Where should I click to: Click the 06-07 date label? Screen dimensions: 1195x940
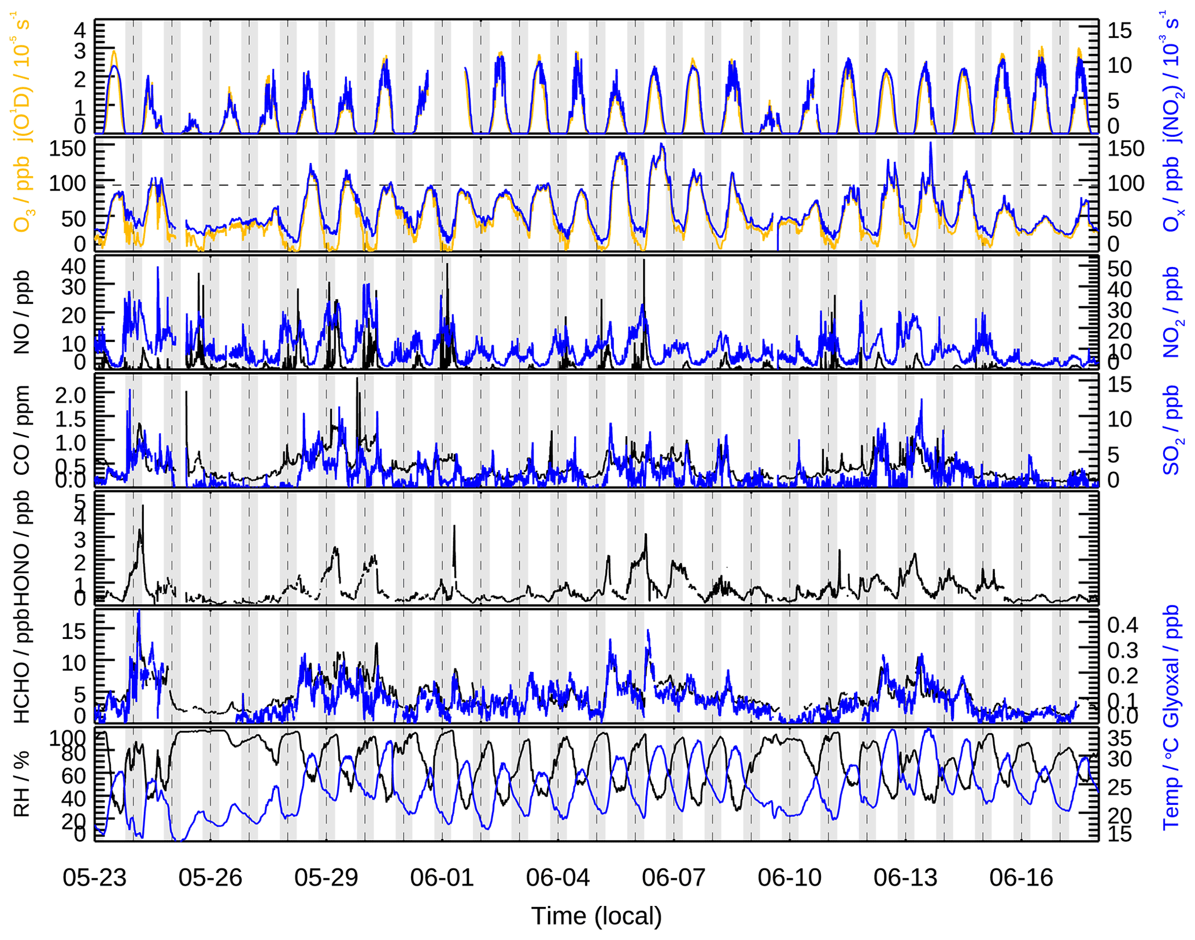tap(674, 878)
